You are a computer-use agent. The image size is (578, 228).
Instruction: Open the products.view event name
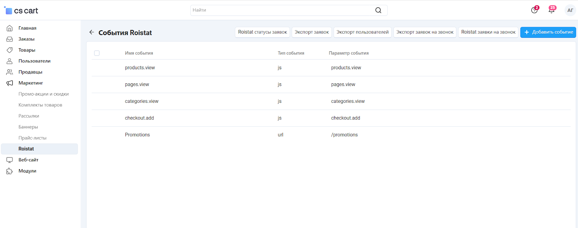[x=140, y=68]
